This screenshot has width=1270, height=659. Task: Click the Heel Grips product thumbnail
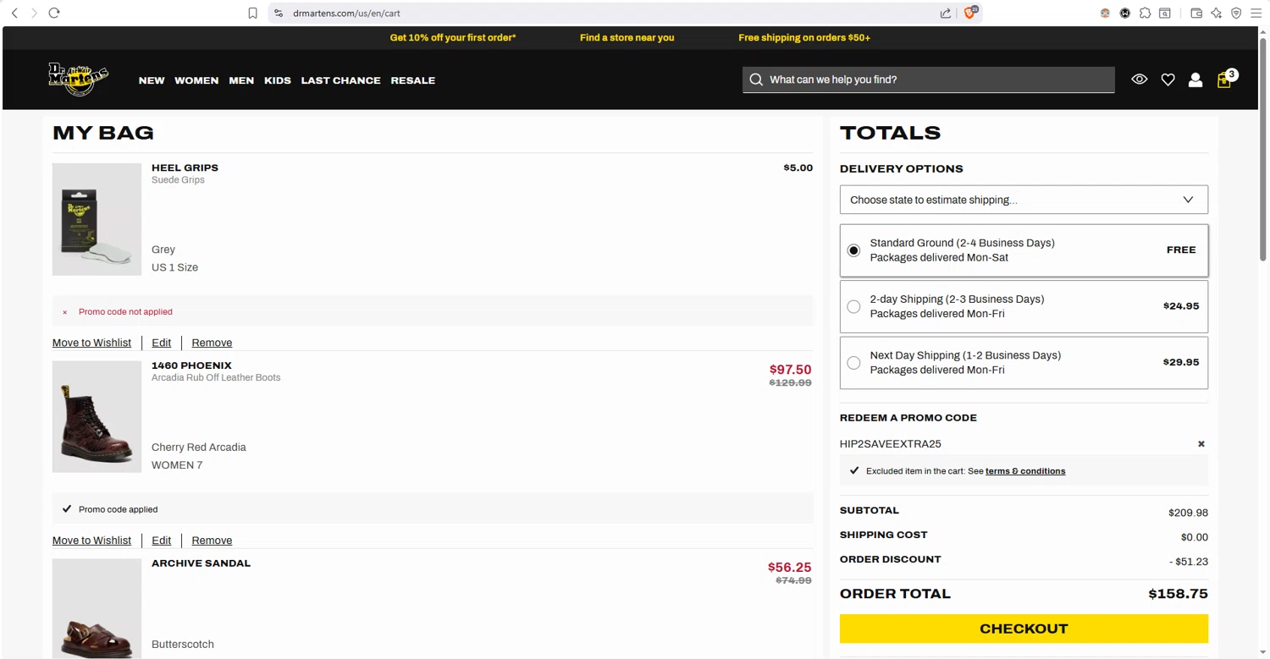97,219
